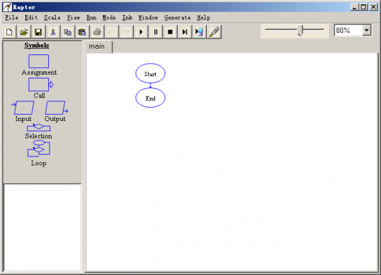The height and width of the screenshot is (275, 381).
Task: Select the End flowchart node
Action: (x=150, y=98)
